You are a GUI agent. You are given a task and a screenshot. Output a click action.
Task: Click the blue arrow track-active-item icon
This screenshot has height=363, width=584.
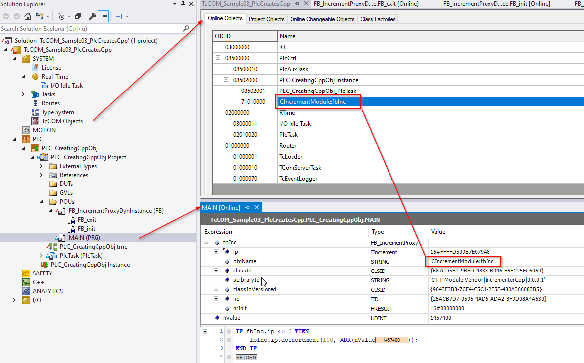[119, 16]
